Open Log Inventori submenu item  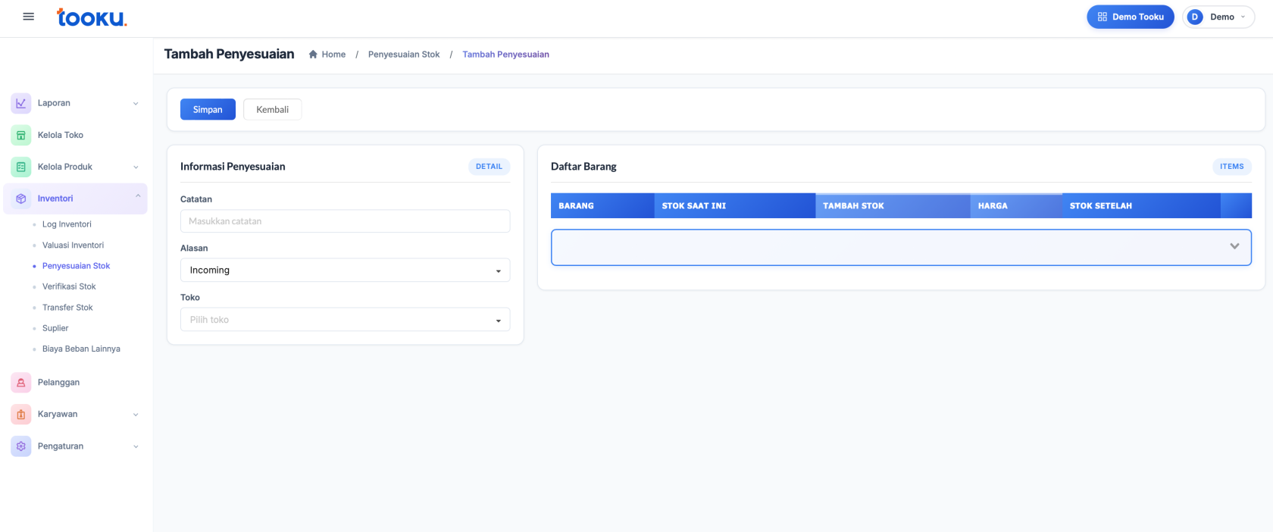tap(67, 224)
